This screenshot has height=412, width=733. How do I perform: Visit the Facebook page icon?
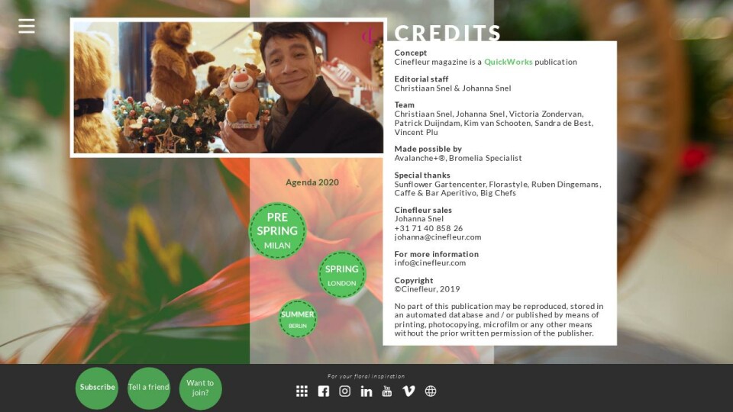tap(324, 391)
